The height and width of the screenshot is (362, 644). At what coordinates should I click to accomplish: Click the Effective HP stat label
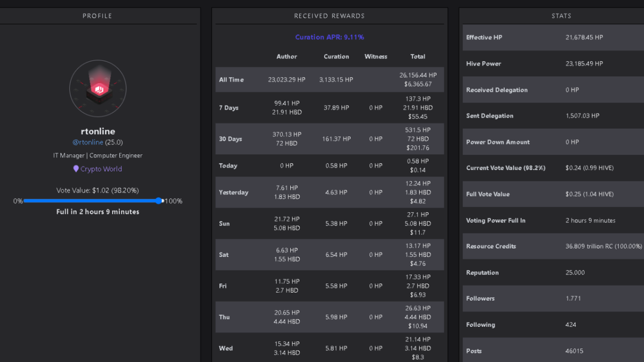click(484, 38)
